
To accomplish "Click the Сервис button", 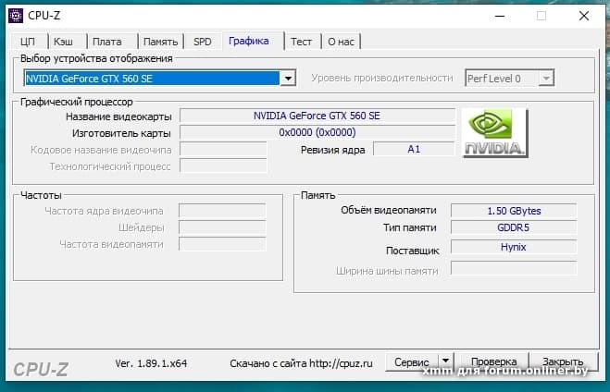I will click(412, 361).
